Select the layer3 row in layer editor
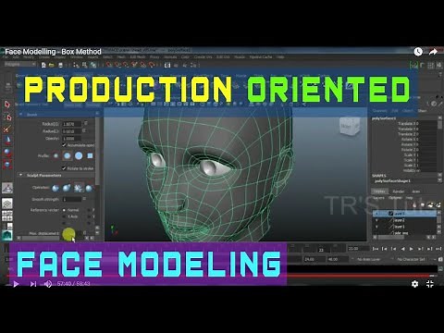Image resolution: width=444 pixels, height=333 pixels. [x=404, y=214]
